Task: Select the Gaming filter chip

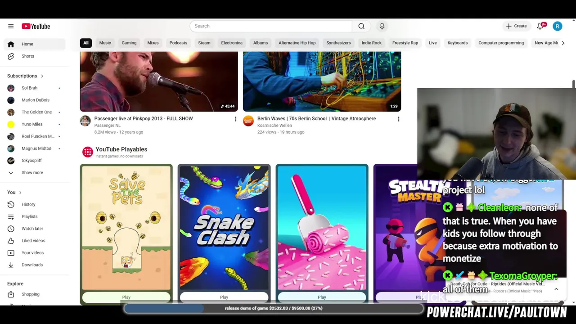Action: click(129, 43)
